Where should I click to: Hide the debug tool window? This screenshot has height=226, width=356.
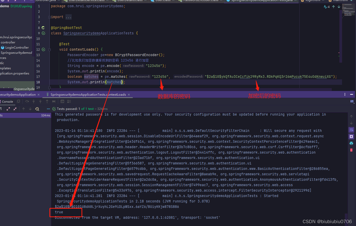(x=352, y=94)
